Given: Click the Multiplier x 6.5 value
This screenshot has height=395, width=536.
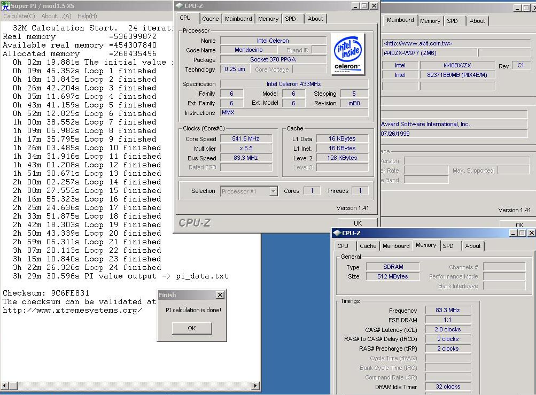Looking at the screenshot, I should click(246, 148).
